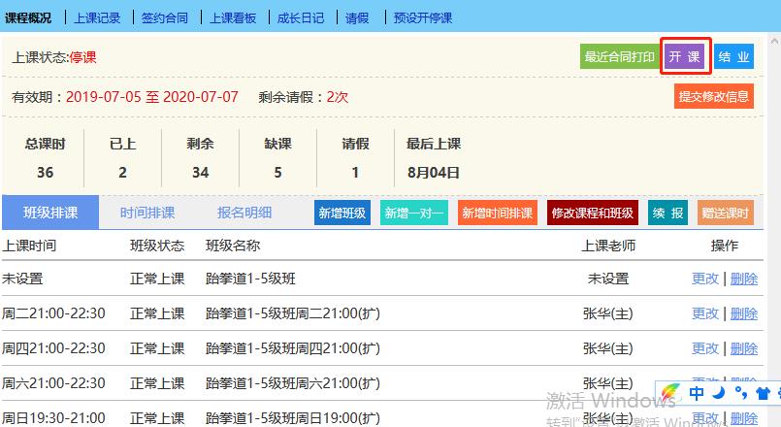Add a one-on-one via 新增一对一

coord(414,213)
